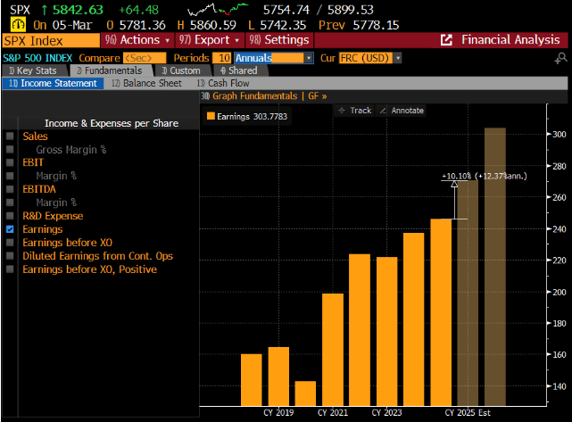The image size is (572, 422).
Task: Click the Compare <Sec> input field
Action: click(145, 58)
